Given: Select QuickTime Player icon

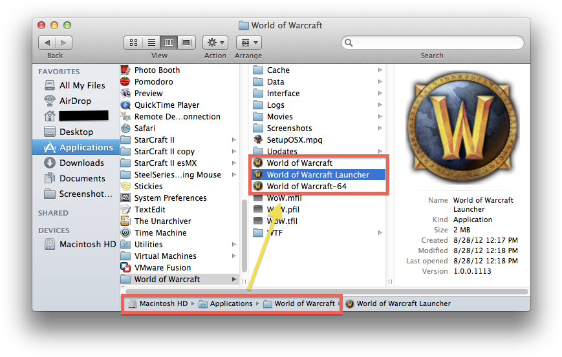Looking at the screenshot, I should (125, 105).
